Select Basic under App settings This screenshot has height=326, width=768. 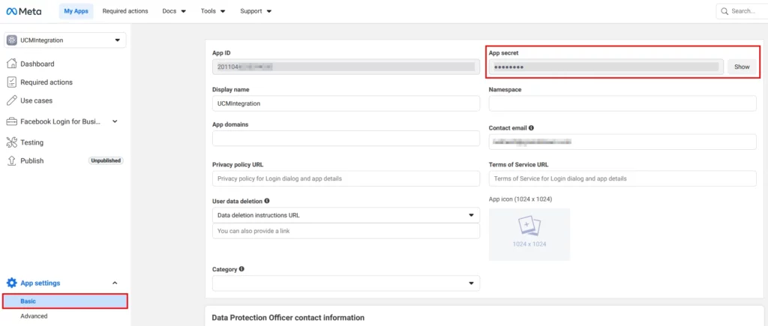[65, 301]
